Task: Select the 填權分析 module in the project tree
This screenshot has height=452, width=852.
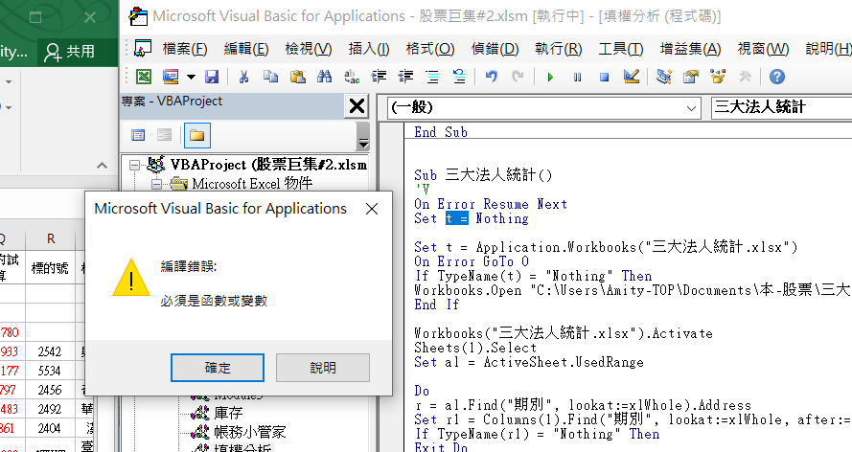Action: click(x=242, y=447)
